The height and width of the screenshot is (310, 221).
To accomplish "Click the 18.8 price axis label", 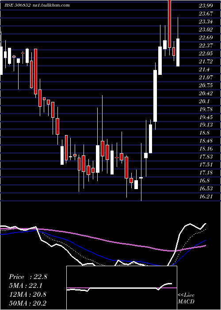I will (x=204, y=133).
